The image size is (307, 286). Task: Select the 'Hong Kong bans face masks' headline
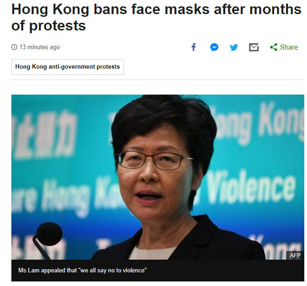pos(156,17)
